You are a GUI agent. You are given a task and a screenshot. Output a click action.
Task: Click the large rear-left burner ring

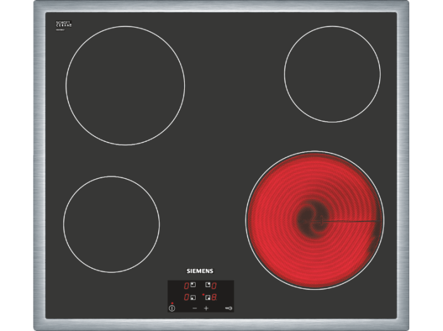[126, 85]
